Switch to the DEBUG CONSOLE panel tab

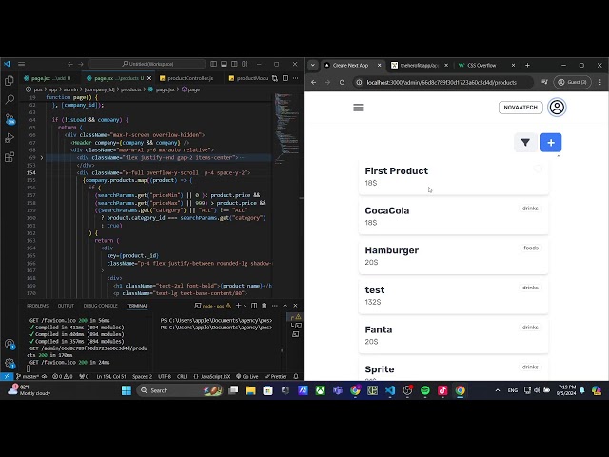100,306
